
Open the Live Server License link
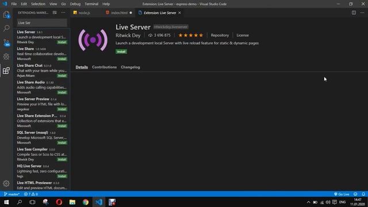point(243,35)
